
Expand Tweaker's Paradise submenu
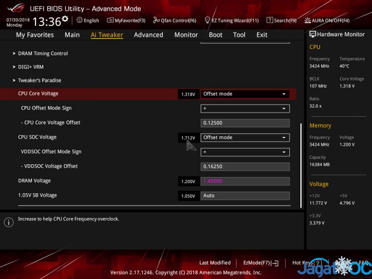tap(39, 80)
